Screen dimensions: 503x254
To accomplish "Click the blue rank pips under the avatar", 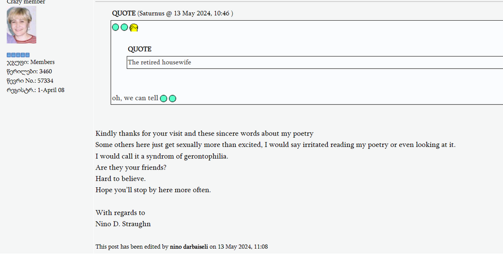I will click(x=18, y=55).
